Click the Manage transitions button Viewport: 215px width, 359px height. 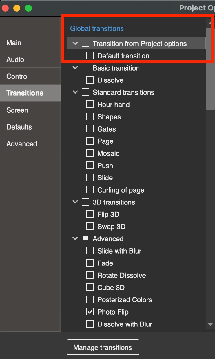[103, 347]
